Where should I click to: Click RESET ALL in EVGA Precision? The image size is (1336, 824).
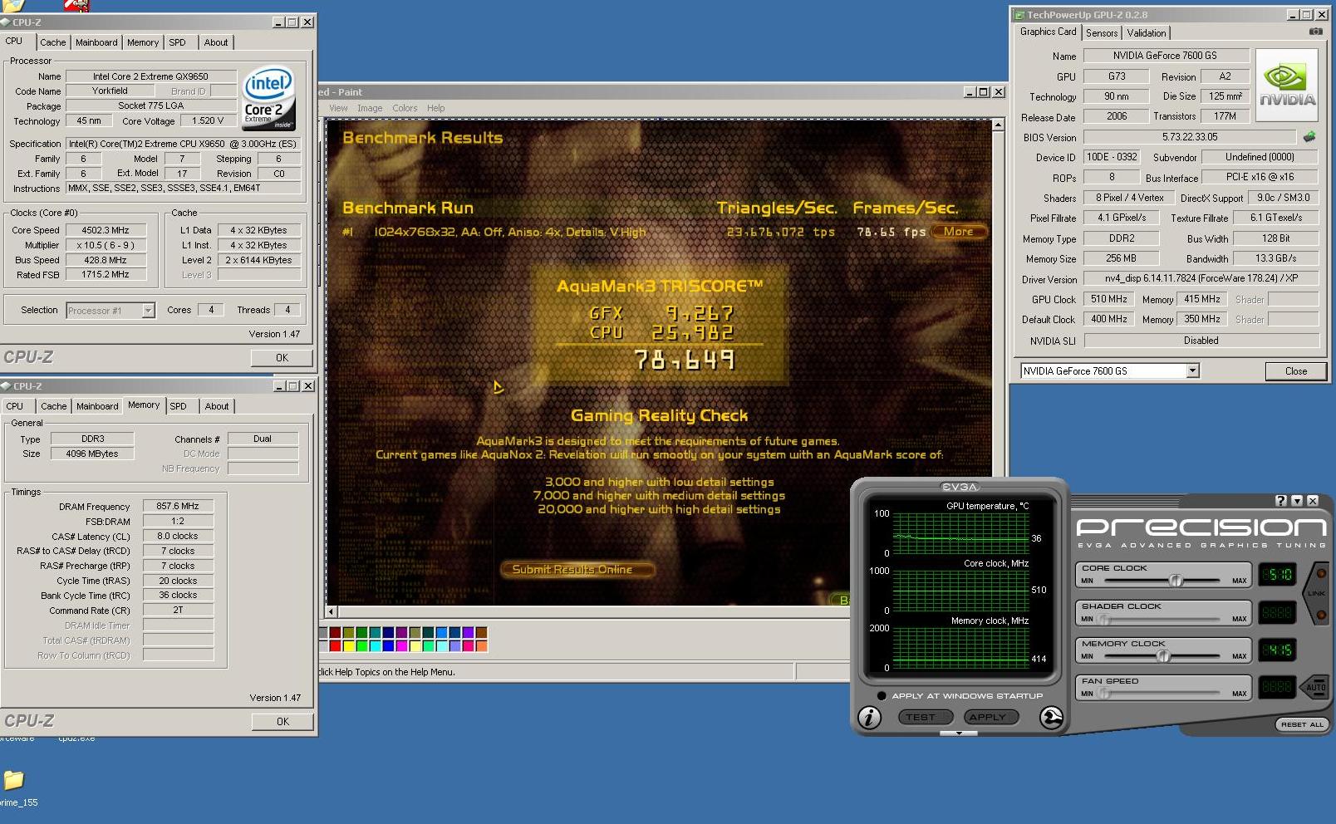point(1302,724)
